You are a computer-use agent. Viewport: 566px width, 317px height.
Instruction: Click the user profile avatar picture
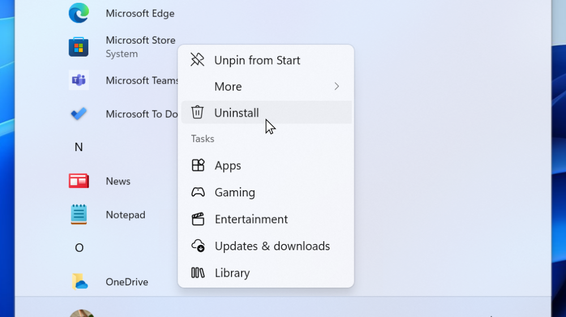[x=82, y=313]
